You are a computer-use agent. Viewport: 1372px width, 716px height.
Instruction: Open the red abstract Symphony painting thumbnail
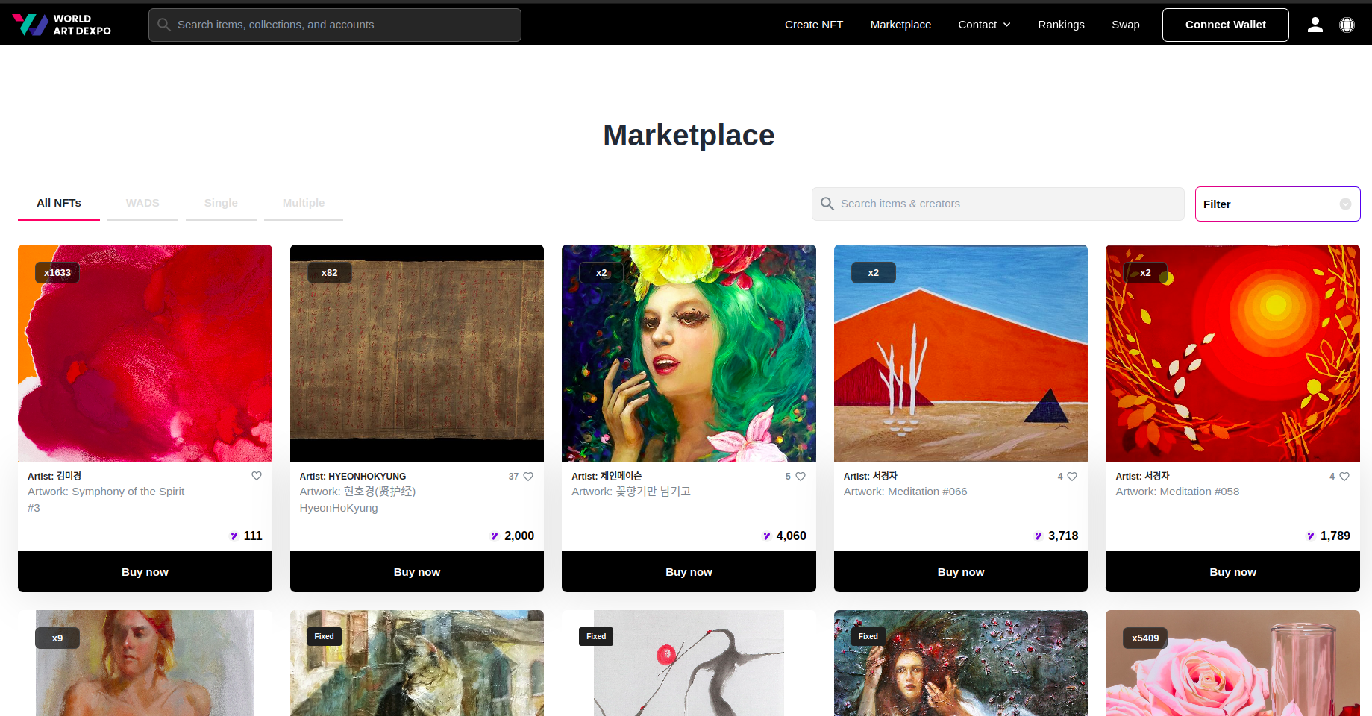pos(145,354)
